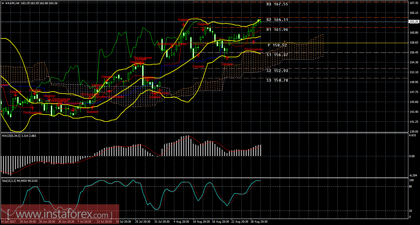Click the S1 156.37 support label
Viewport: 420px width, 225px height.
click(277, 55)
